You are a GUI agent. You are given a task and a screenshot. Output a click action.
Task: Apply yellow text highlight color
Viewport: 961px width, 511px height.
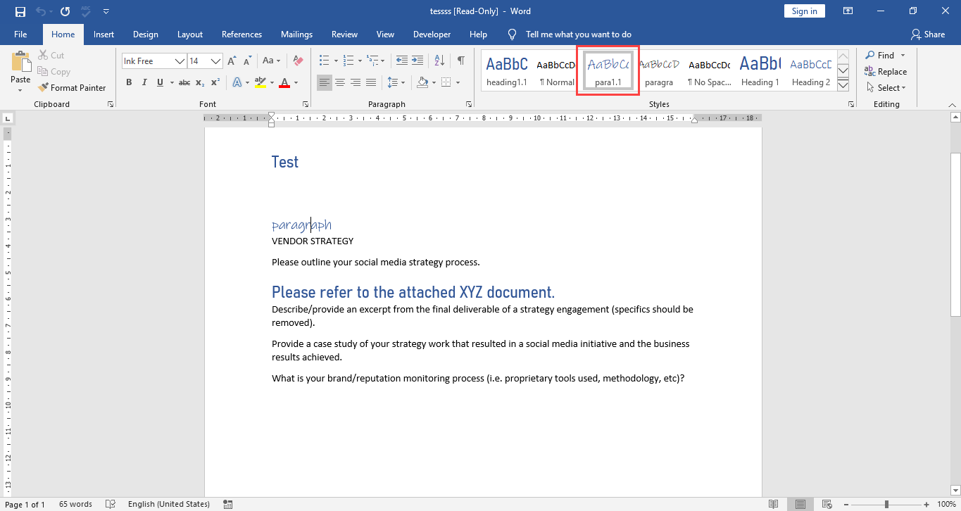click(x=260, y=82)
